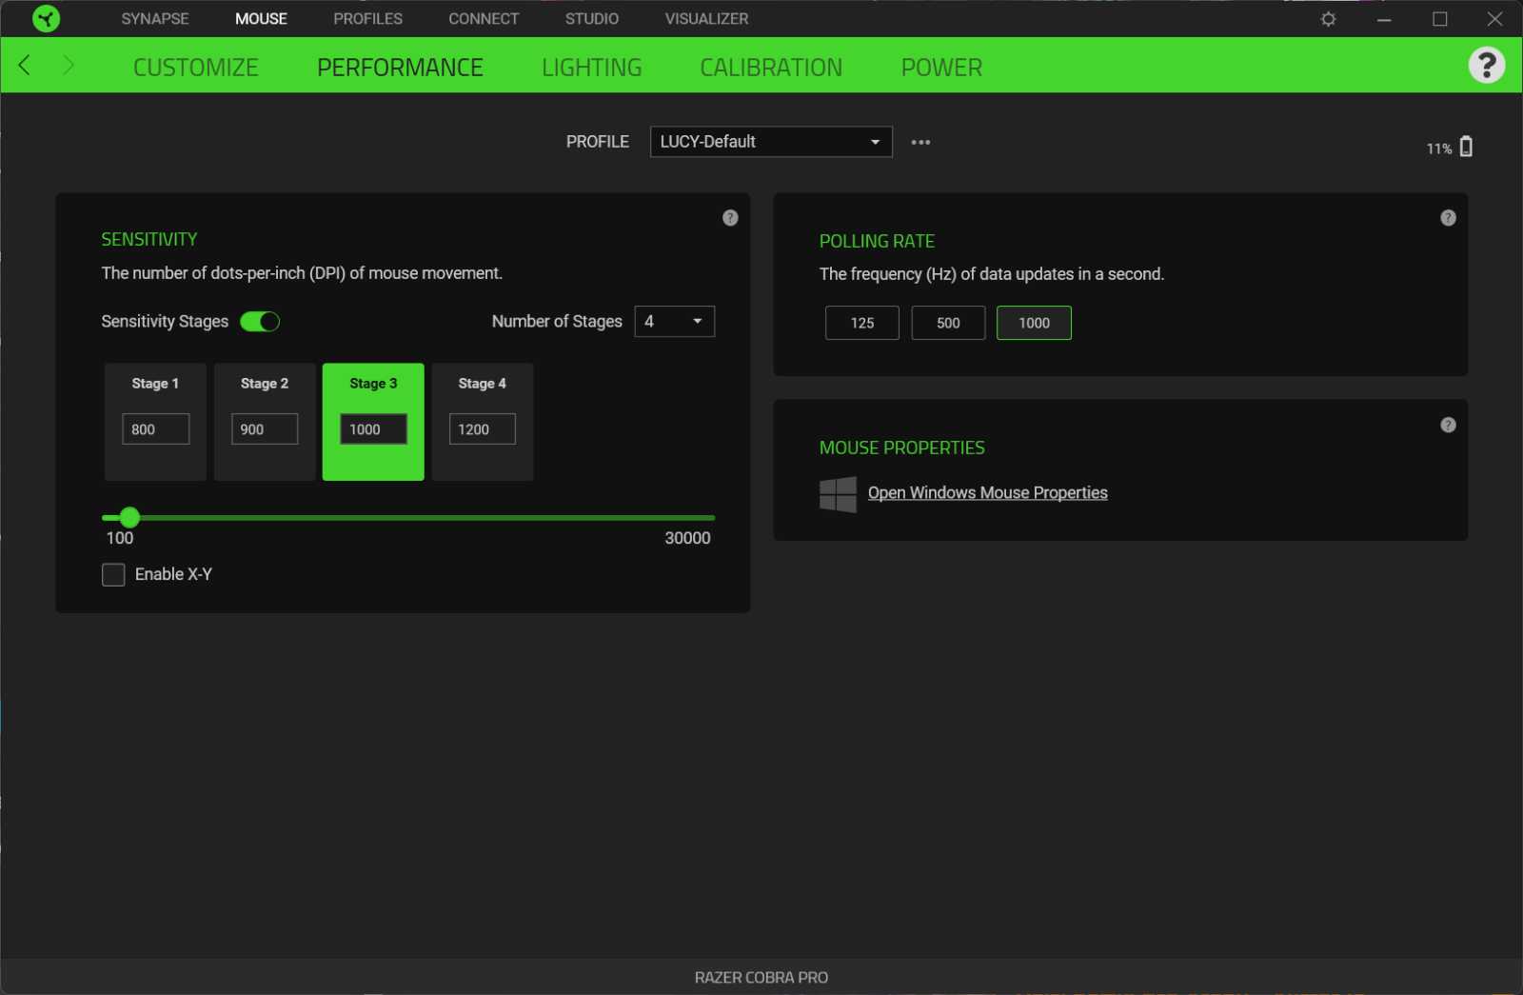This screenshot has height=995, width=1523.
Task: Go back with the left arrow
Action: tap(25, 65)
